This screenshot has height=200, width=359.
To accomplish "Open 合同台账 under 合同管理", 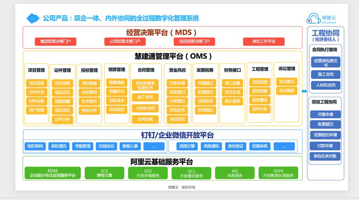I will [145, 119].
